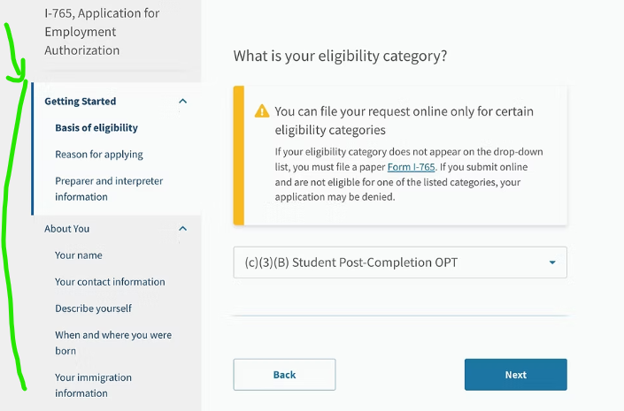
Task: Open the Form I-765 link
Action: [411, 166]
